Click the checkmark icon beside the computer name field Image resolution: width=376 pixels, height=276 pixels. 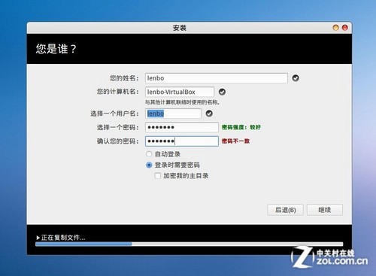(x=222, y=92)
